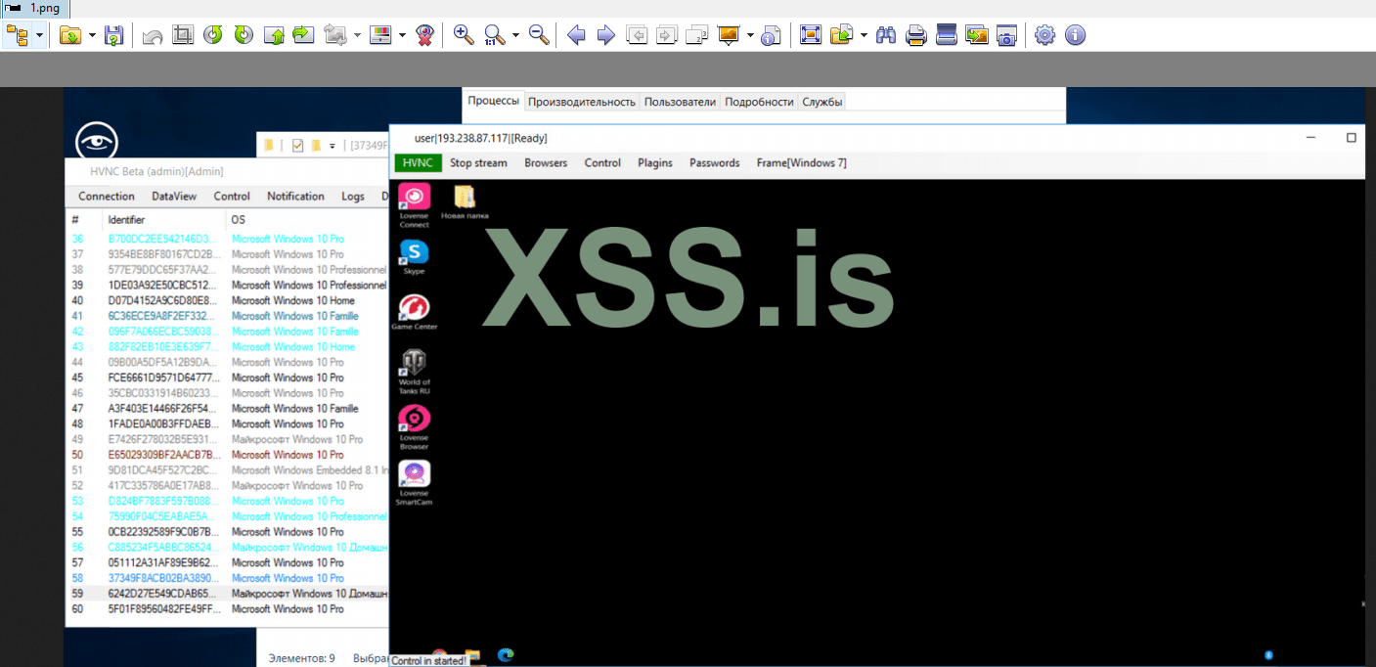Go to previous image with left arrow
Screen dimensions: 1376x667
[x=577, y=36]
